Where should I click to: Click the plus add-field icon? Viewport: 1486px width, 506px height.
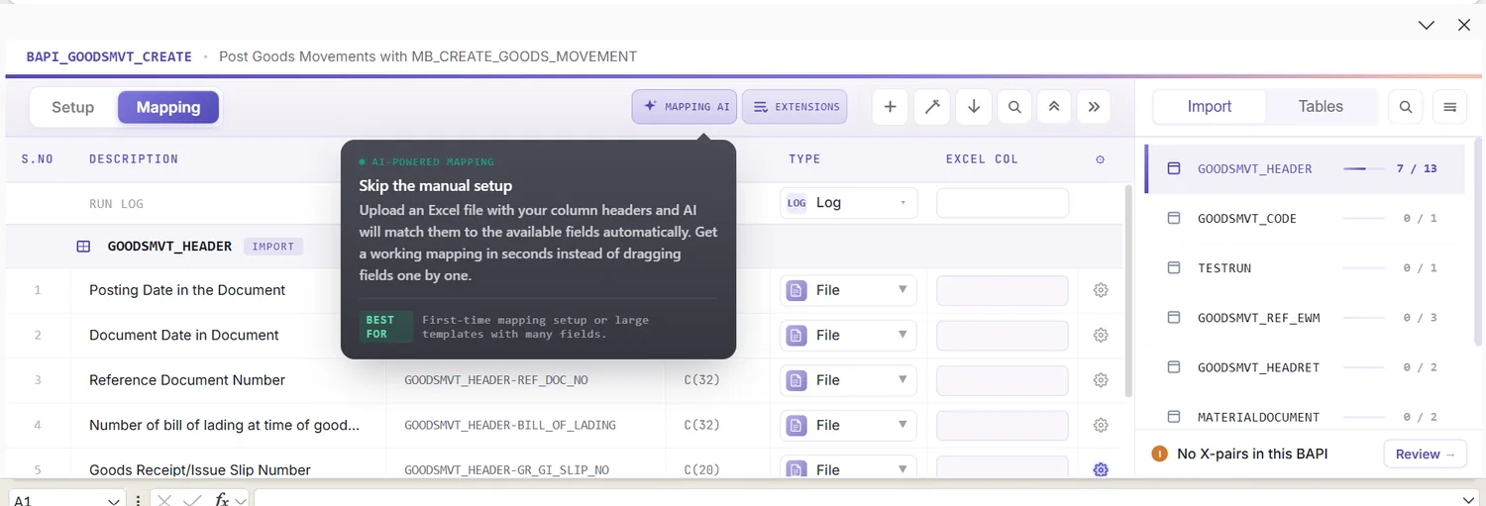tap(890, 107)
